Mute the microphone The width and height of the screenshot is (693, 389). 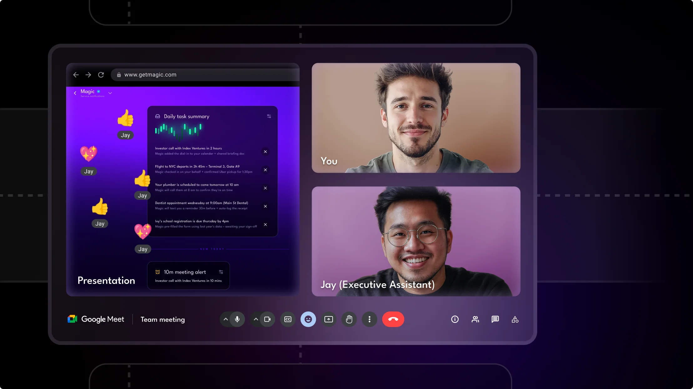tap(237, 319)
